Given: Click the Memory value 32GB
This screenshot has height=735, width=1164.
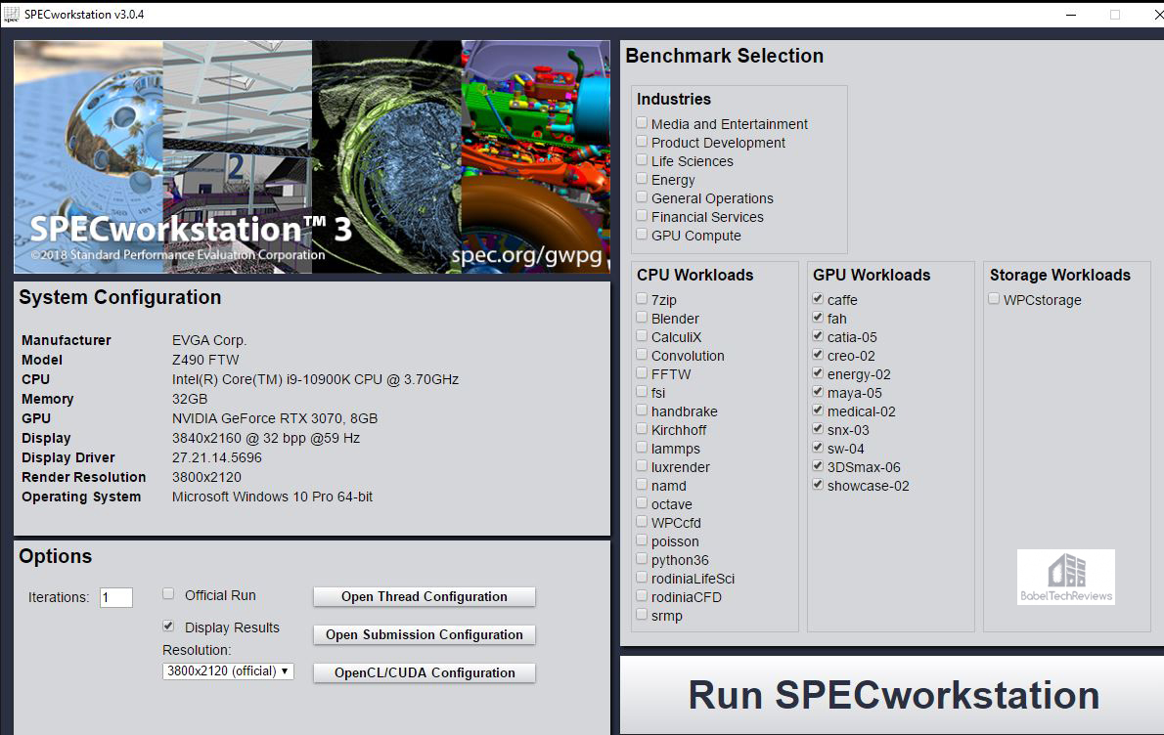Looking at the screenshot, I should coord(190,399).
